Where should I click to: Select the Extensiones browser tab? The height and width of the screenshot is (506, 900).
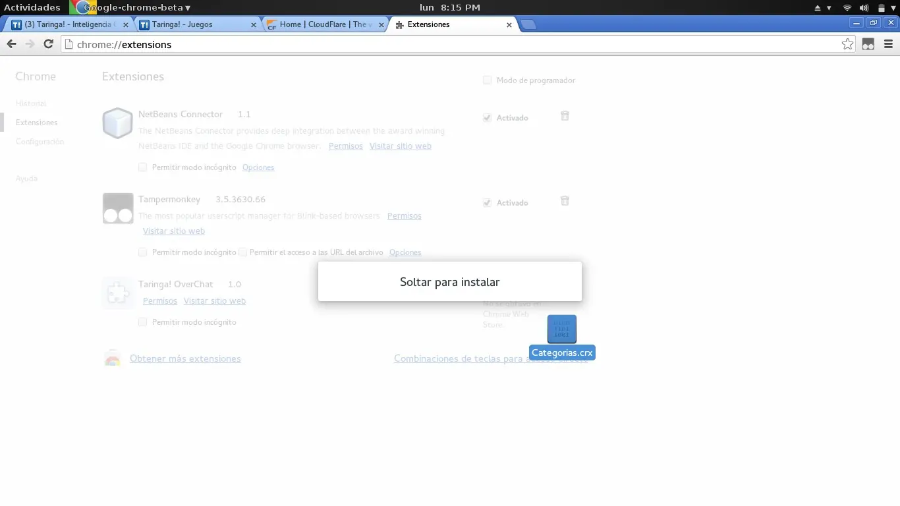pos(453,24)
